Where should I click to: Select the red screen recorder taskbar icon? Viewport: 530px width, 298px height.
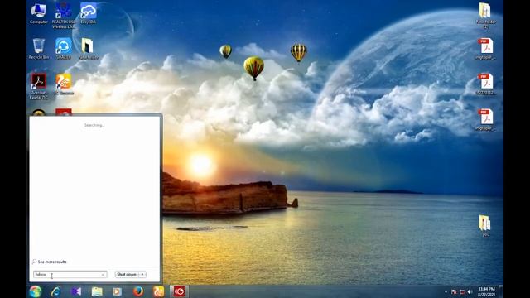pos(179,291)
